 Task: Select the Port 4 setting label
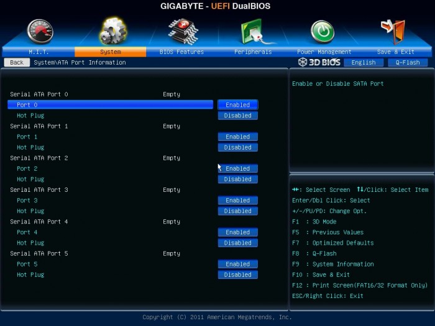coord(27,232)
